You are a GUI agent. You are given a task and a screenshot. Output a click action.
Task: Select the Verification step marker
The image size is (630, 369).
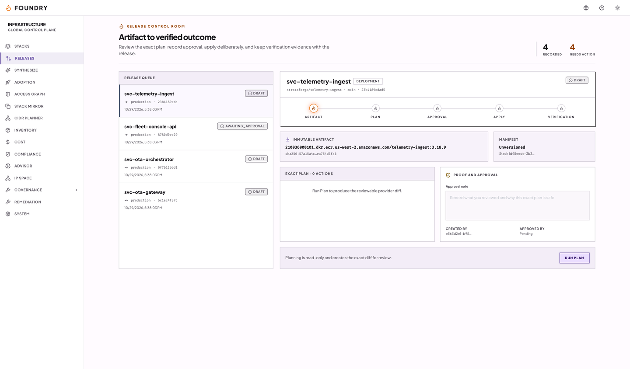561,108
